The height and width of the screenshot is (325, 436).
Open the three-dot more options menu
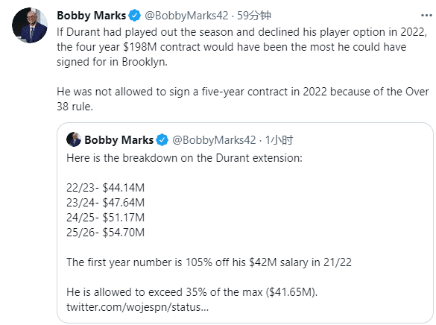tap(426, 16)
